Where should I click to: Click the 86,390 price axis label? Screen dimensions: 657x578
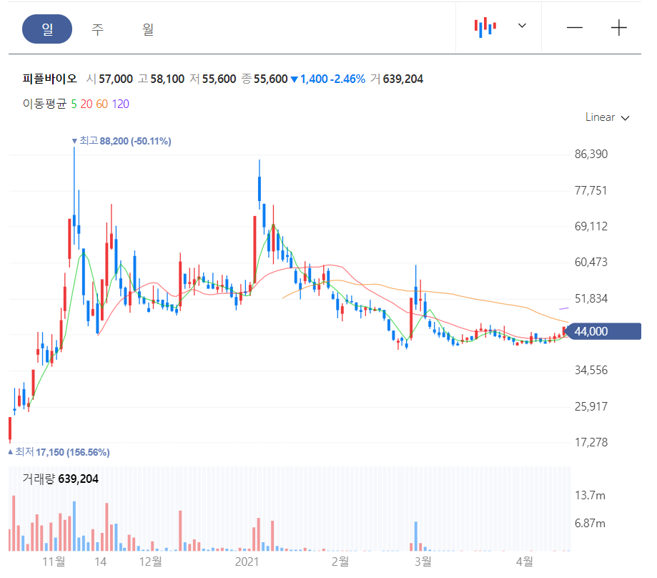(591, 155)
